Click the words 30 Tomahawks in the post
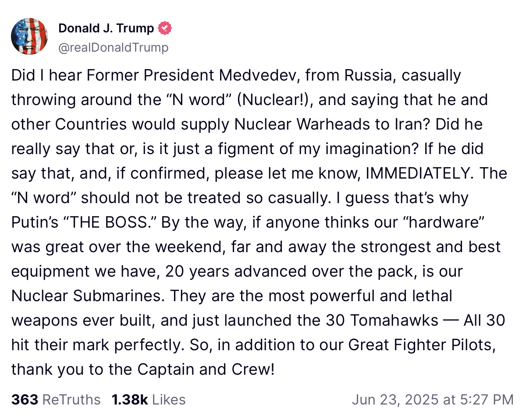This screenshot has width=522, height=415. [382, 320]
